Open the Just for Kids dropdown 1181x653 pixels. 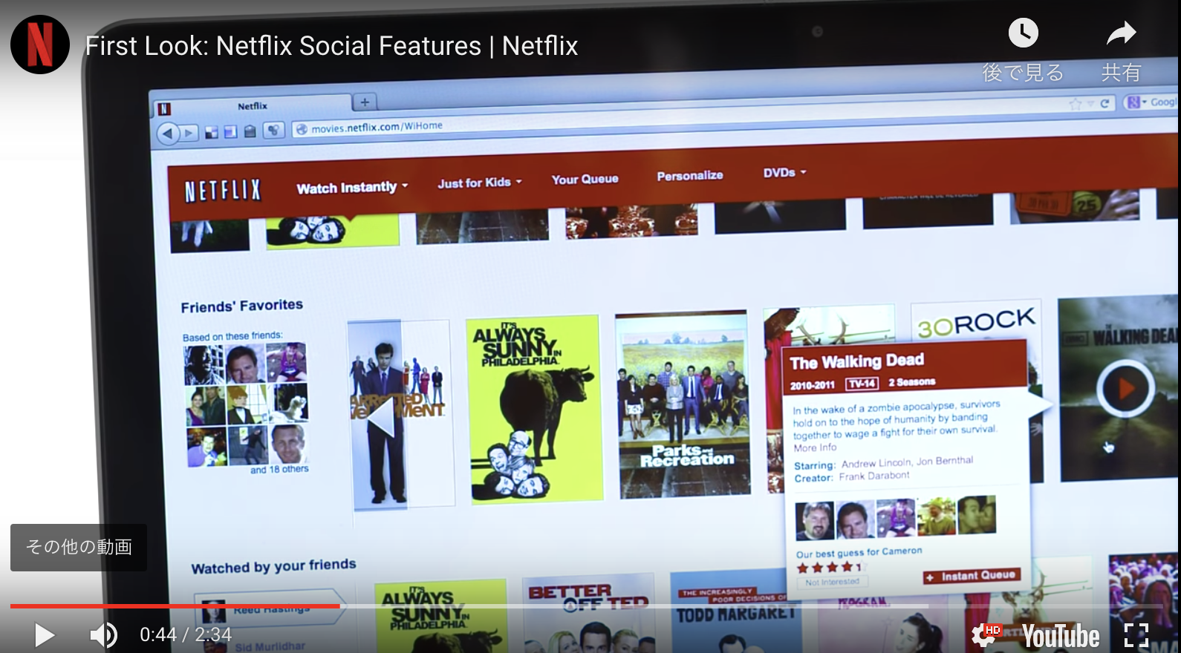(x=479, y=183)
